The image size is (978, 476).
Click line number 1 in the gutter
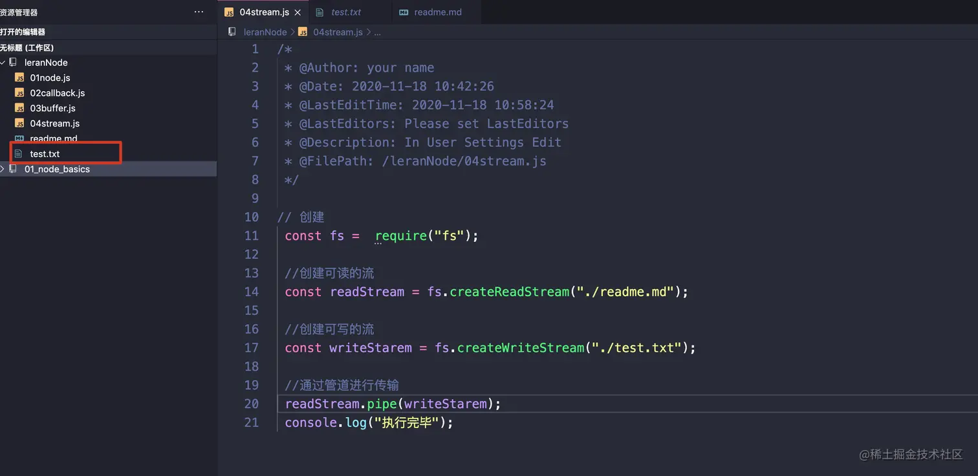click(x=255, y=49)
